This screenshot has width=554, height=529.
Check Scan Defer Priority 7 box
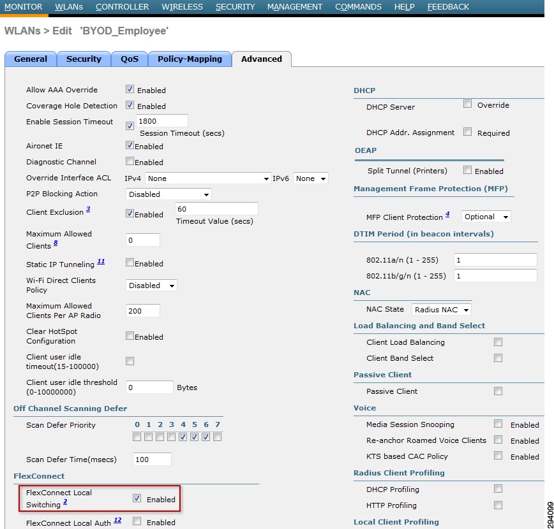217,437
